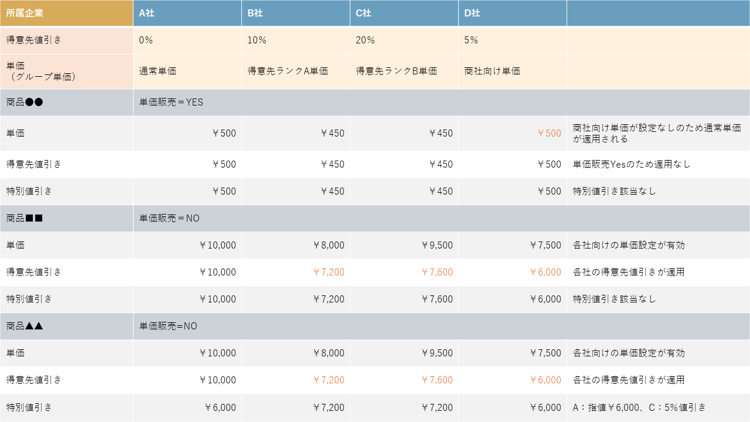Screen dimensions: 750x422
Task: Select the 商品▲▲ section header
Action: [66, 326]
